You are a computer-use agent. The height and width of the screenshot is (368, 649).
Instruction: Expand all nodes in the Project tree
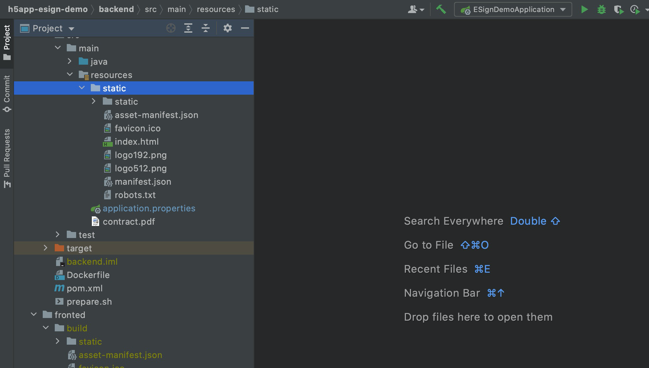coord(188,28)
